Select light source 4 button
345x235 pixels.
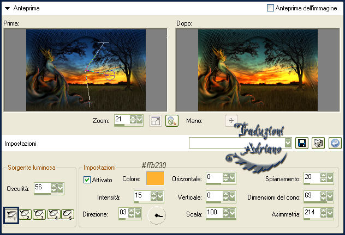53,214
